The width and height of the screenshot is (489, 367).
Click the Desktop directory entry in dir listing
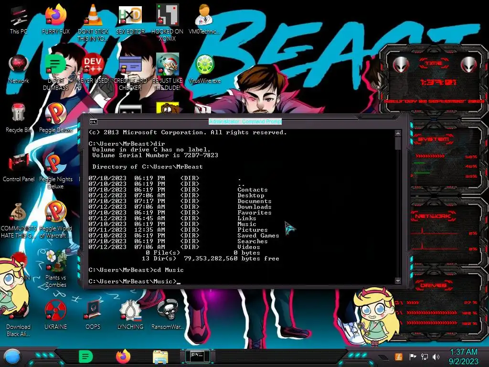pyautogui.click(x=251, y=195)
